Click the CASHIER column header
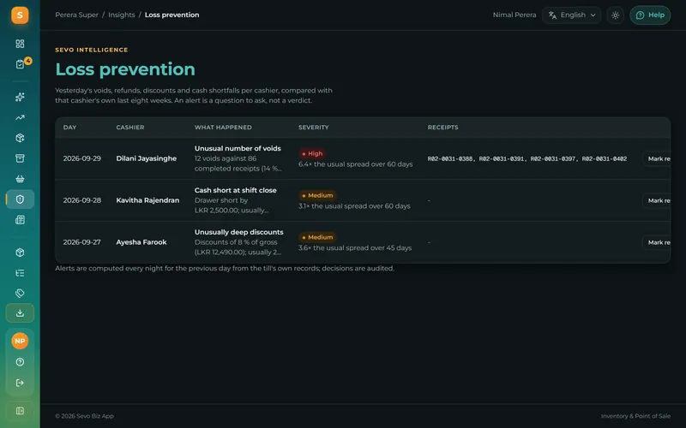Screen dimensions: 686x428 click(x=130, y=128)
